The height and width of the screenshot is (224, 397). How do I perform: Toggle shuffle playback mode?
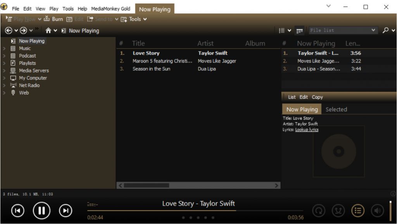pos(338,210)
